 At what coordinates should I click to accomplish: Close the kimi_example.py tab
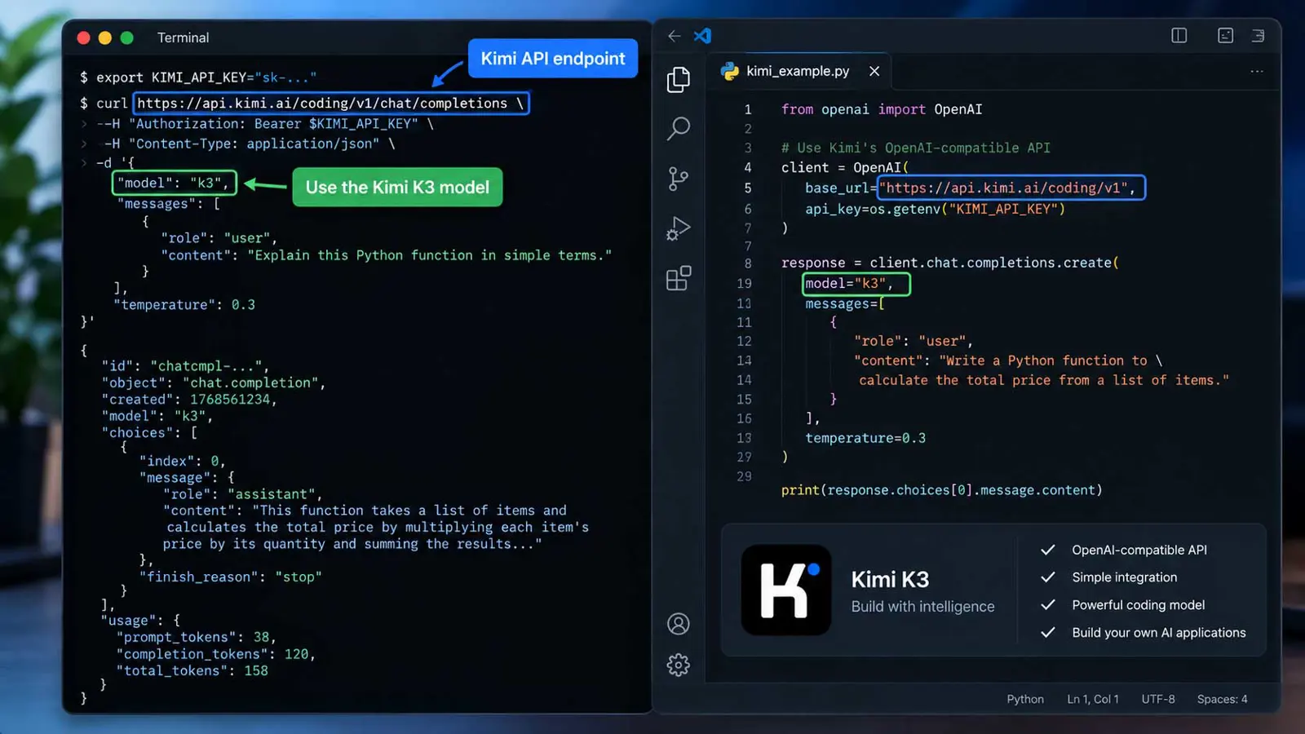tap(874, 71)
